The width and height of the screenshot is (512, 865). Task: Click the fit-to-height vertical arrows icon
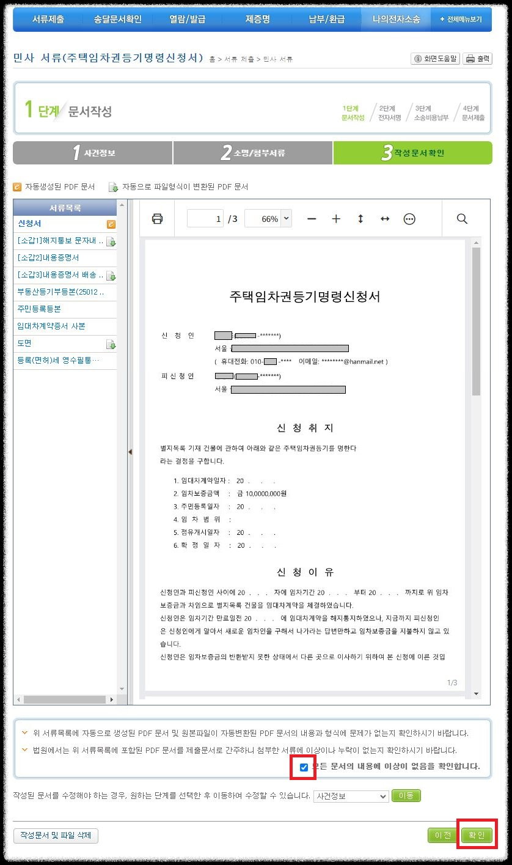(x=360, y=219)
